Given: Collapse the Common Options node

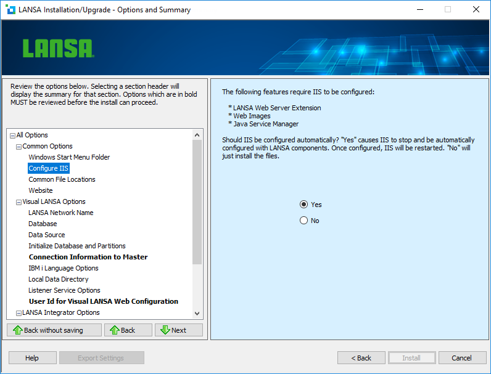Looking at the screenshot, I should click(19, 147).
